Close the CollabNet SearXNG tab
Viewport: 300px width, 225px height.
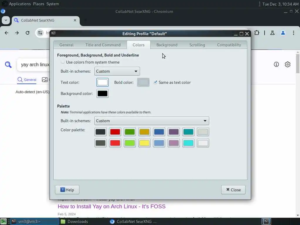75,20
